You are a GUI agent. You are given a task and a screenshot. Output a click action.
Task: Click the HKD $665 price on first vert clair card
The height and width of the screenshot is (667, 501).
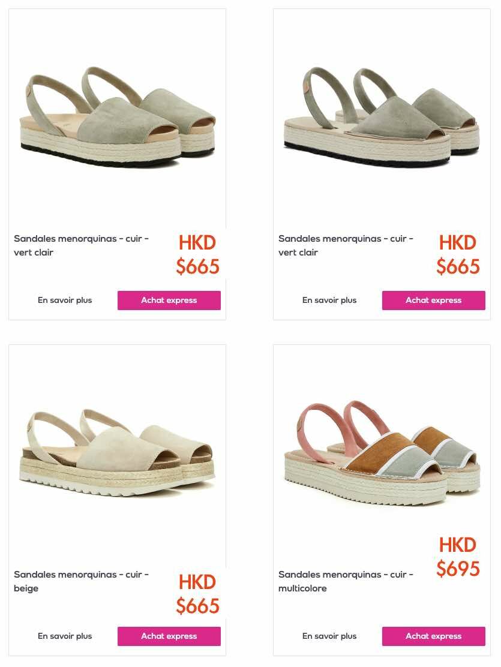197,255
